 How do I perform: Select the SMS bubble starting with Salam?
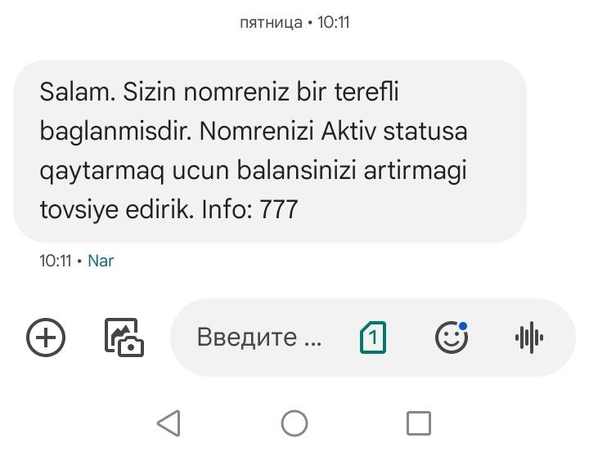270,151
